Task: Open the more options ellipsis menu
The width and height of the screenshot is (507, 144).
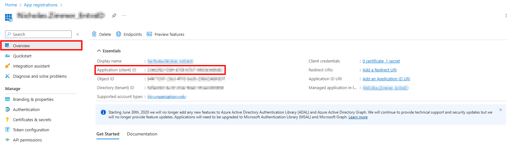Action: click(x=124, y=15)
